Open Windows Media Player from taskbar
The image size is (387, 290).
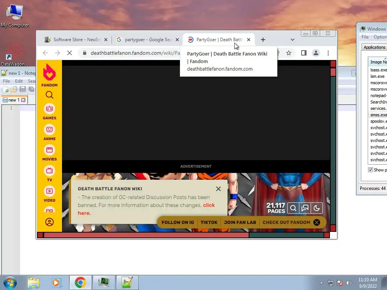click(56, 282)
